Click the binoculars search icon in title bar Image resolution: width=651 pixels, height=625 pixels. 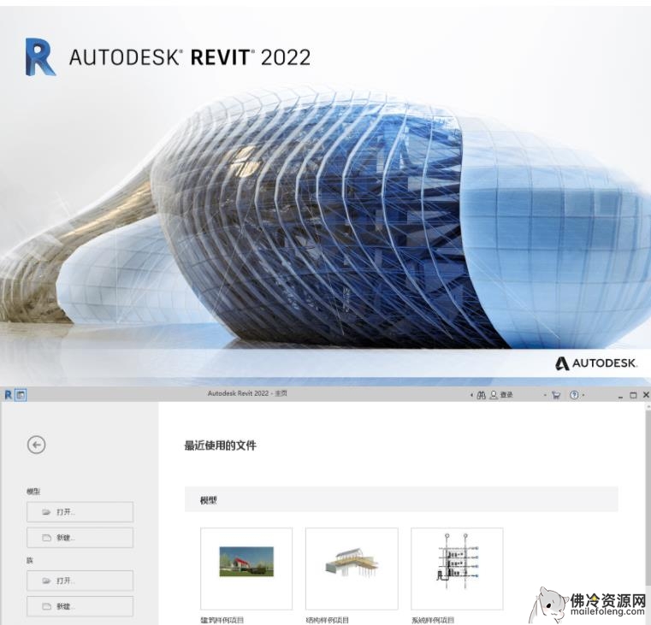[481, 395]
